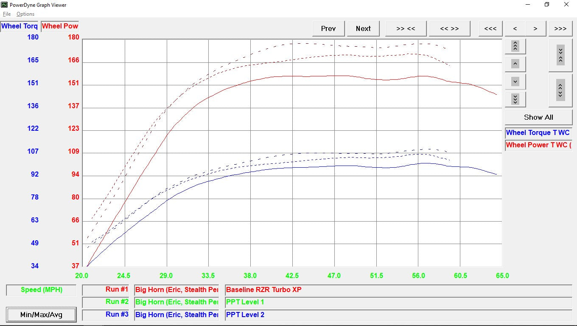Select Wheel Torque T WC legend entry
The height and width of the screenshot is (326, 577).
(x=538, y=133)
